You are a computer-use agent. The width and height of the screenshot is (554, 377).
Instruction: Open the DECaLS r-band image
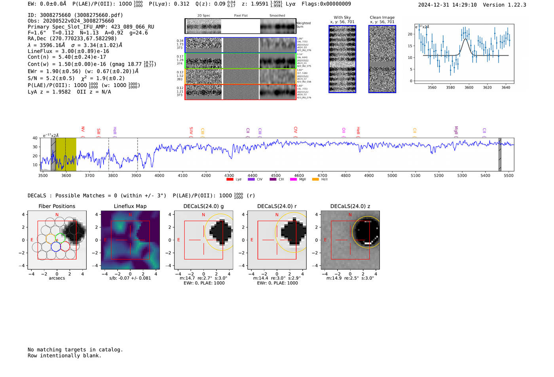277,240
